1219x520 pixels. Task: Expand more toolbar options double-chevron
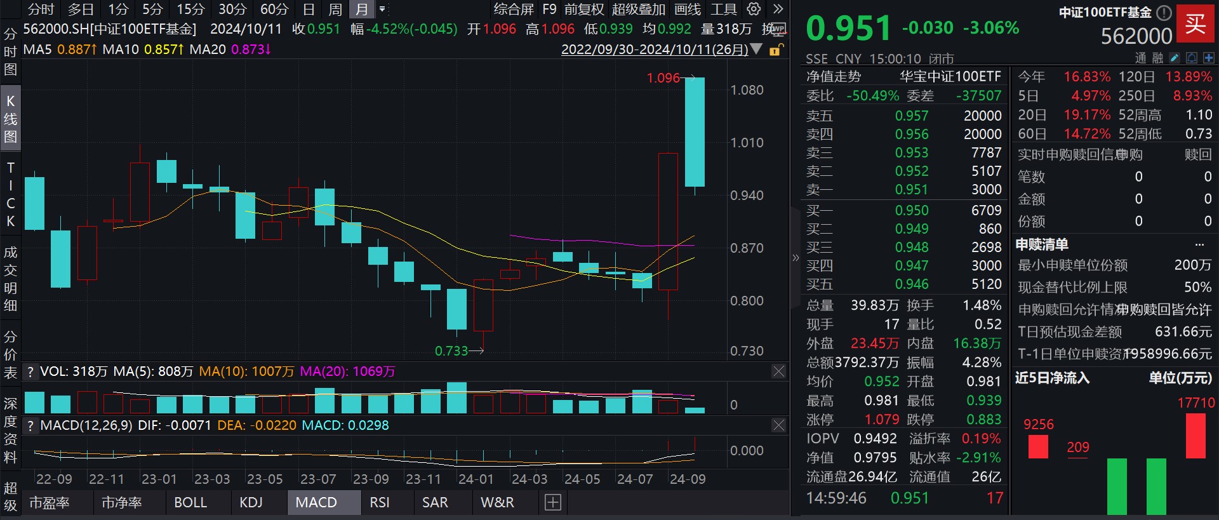[778, 9]
